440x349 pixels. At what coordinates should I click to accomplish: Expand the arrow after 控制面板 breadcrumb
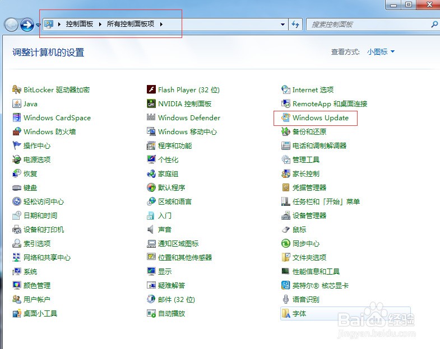click(x=100, y=25)
